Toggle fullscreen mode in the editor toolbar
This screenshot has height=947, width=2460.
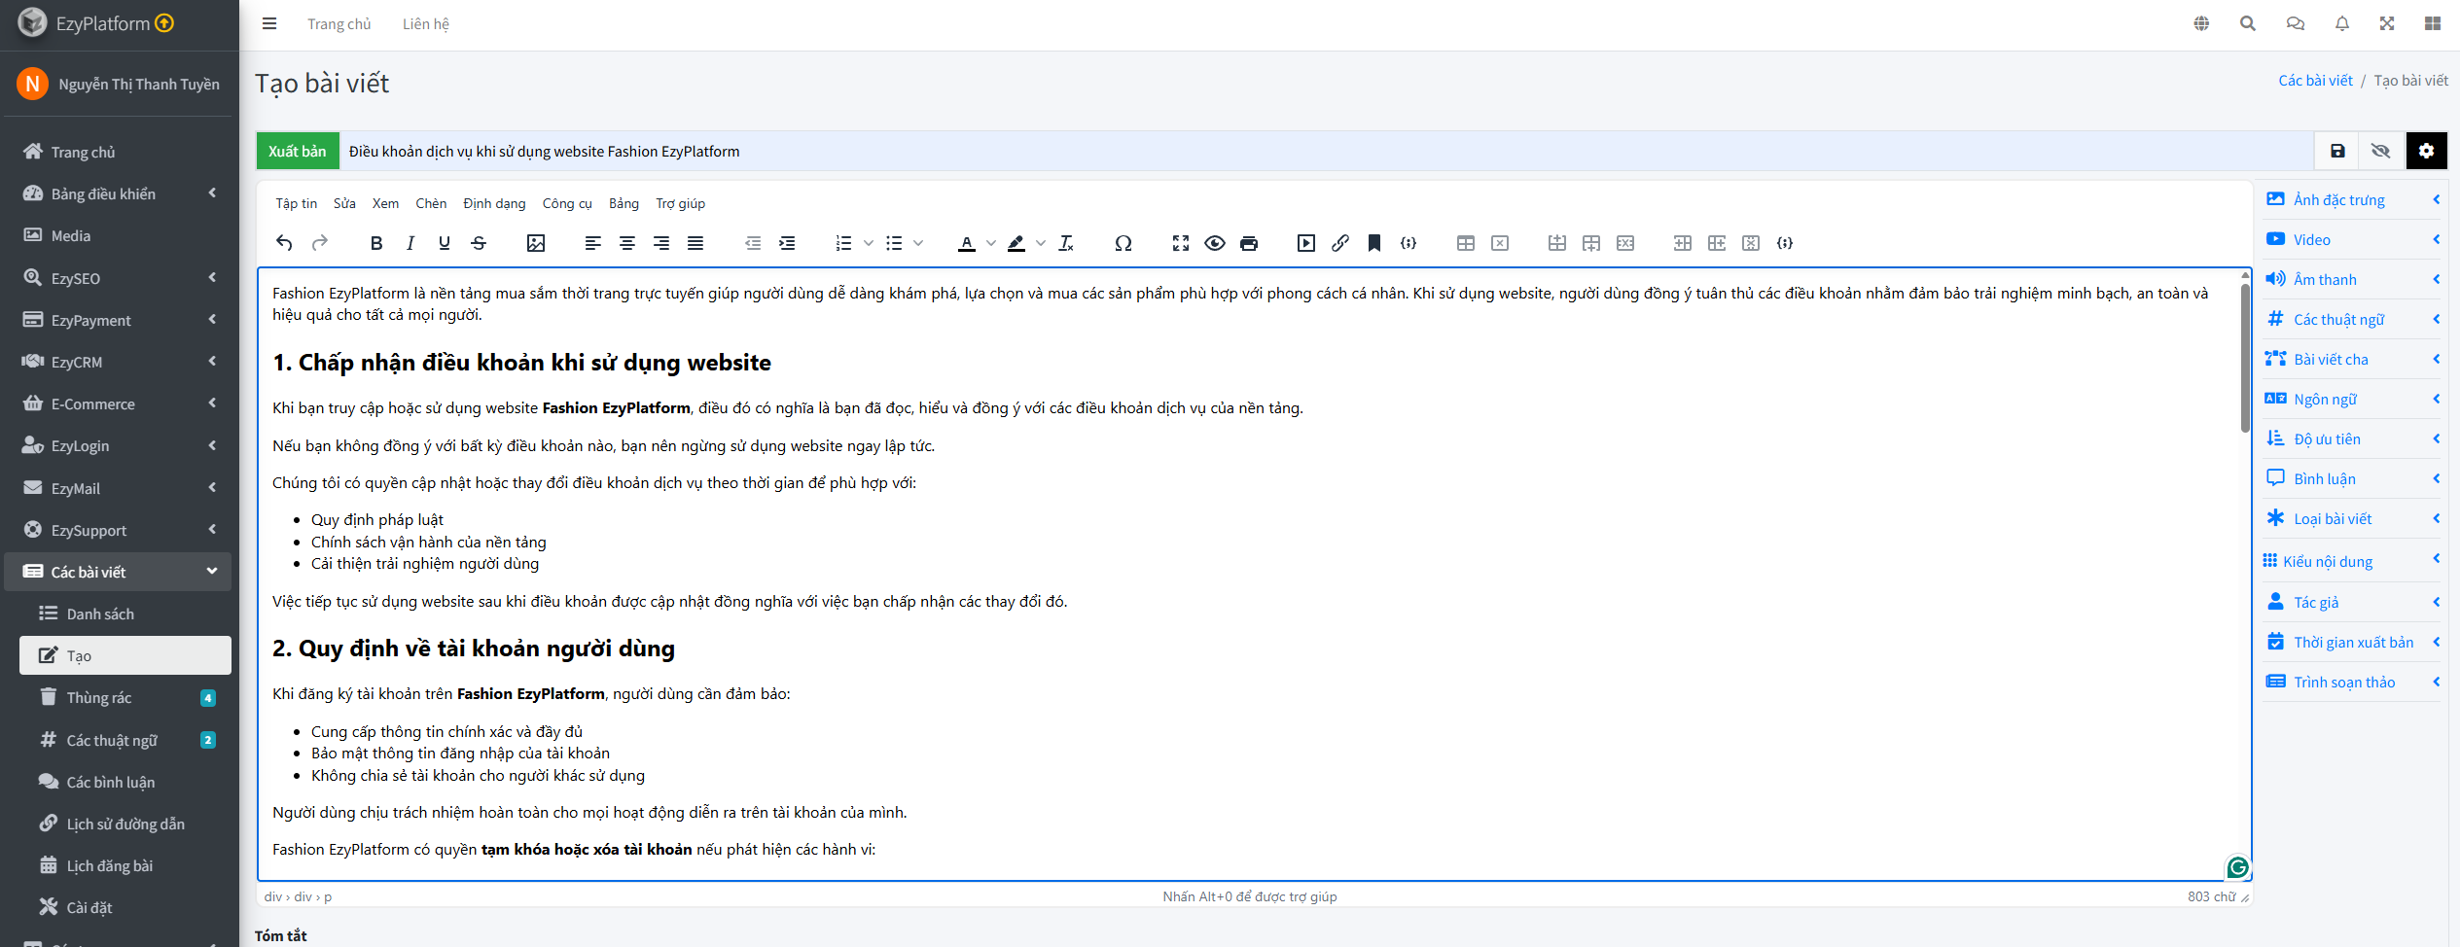pos(1181,243)
